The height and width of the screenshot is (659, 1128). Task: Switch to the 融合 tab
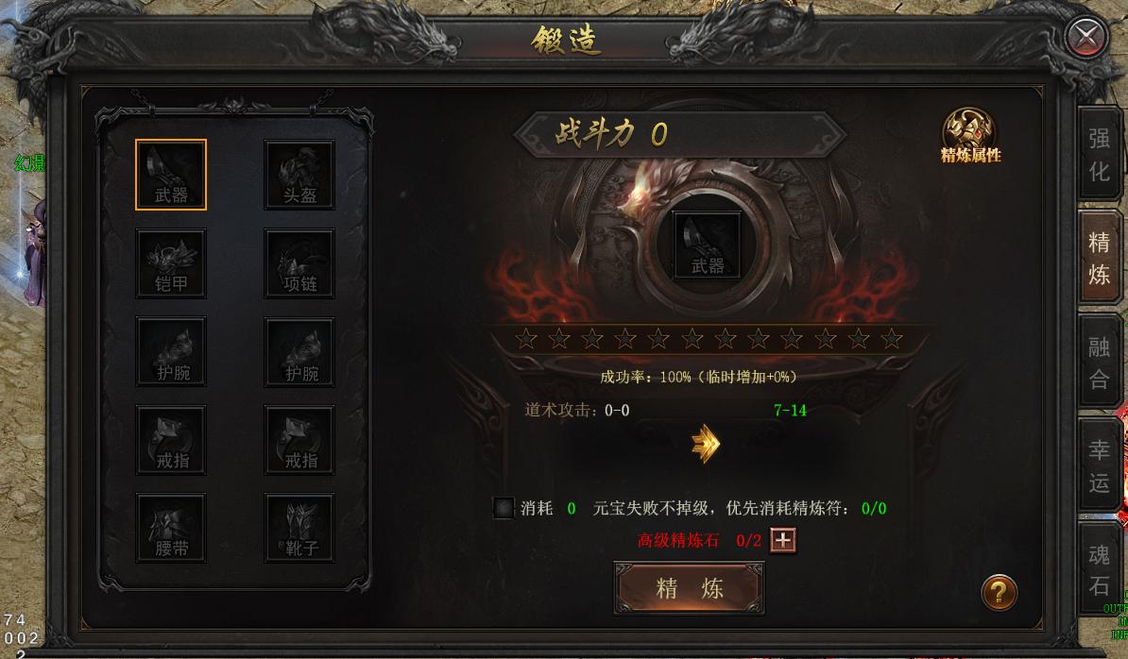click(x=1099, y=363)
